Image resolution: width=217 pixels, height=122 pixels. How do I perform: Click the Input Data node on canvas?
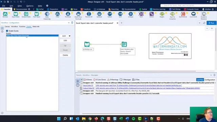[87, 44]
